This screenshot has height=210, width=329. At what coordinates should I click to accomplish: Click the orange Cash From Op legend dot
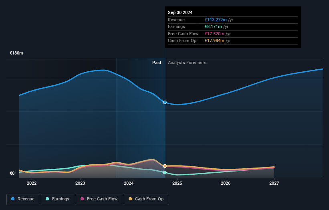coord(131,199)
